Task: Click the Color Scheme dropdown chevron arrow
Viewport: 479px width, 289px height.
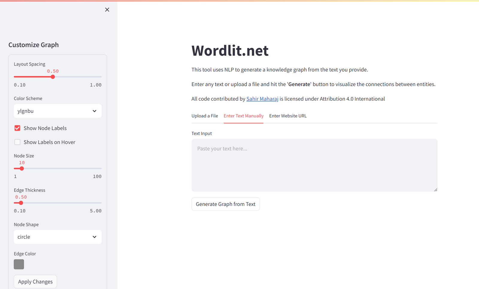Action: click(95, 111)
